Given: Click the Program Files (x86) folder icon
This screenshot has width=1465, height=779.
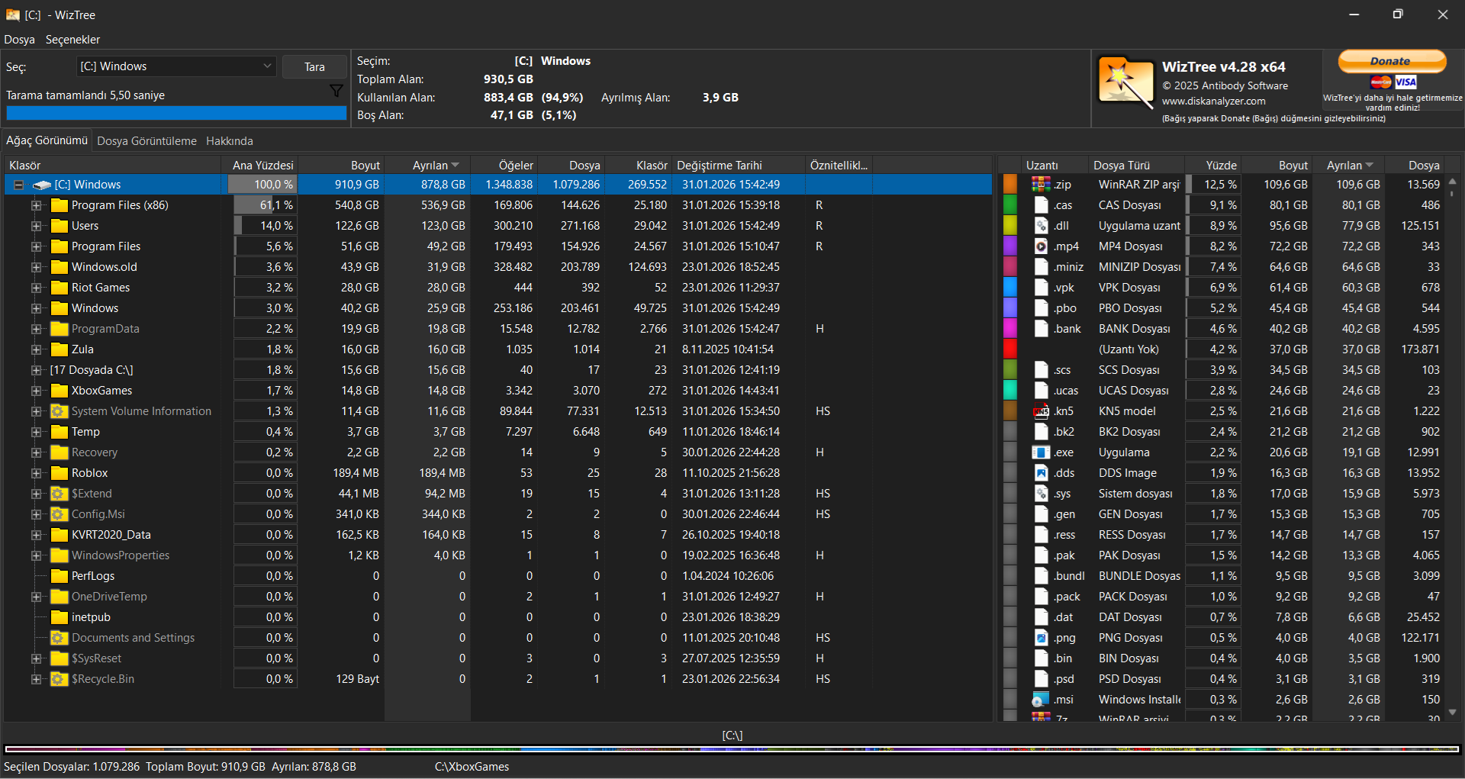Looking at the screenshot, I should click(x=60, y=205).
